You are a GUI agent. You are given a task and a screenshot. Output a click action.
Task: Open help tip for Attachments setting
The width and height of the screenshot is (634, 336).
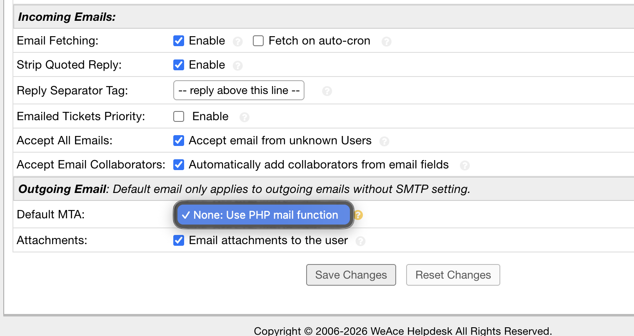361,241
